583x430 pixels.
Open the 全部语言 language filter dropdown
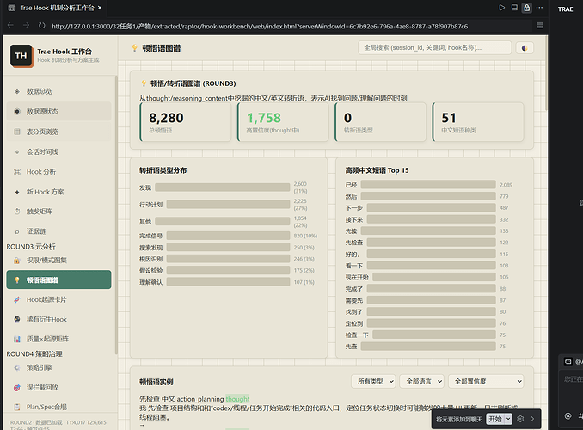tap(421, 381)
